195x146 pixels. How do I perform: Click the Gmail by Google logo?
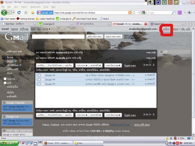pyautogui.click(x=16, y=37)
